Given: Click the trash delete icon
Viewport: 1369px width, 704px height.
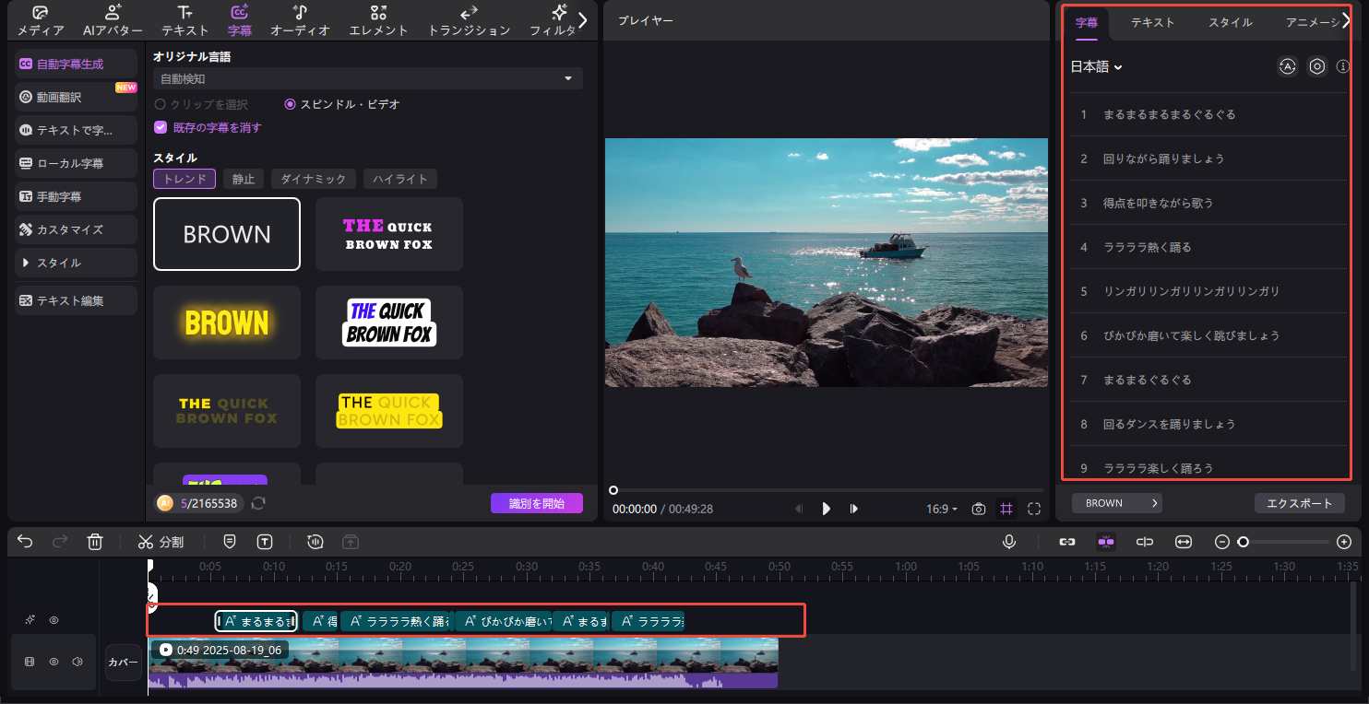Looking at the screenshot, I should click(94, 542).
